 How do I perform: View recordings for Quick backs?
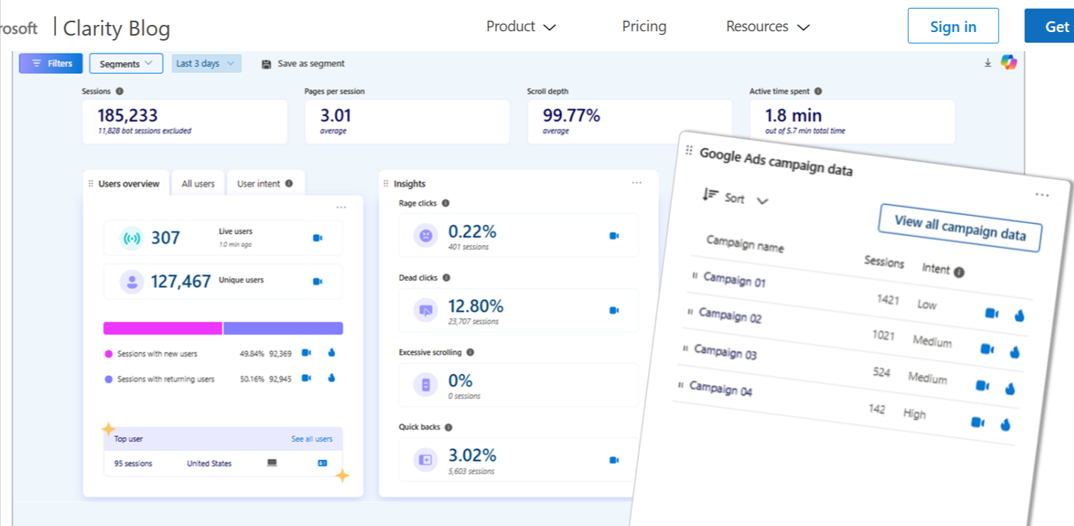pyautogui.click(x=614, y=460)
